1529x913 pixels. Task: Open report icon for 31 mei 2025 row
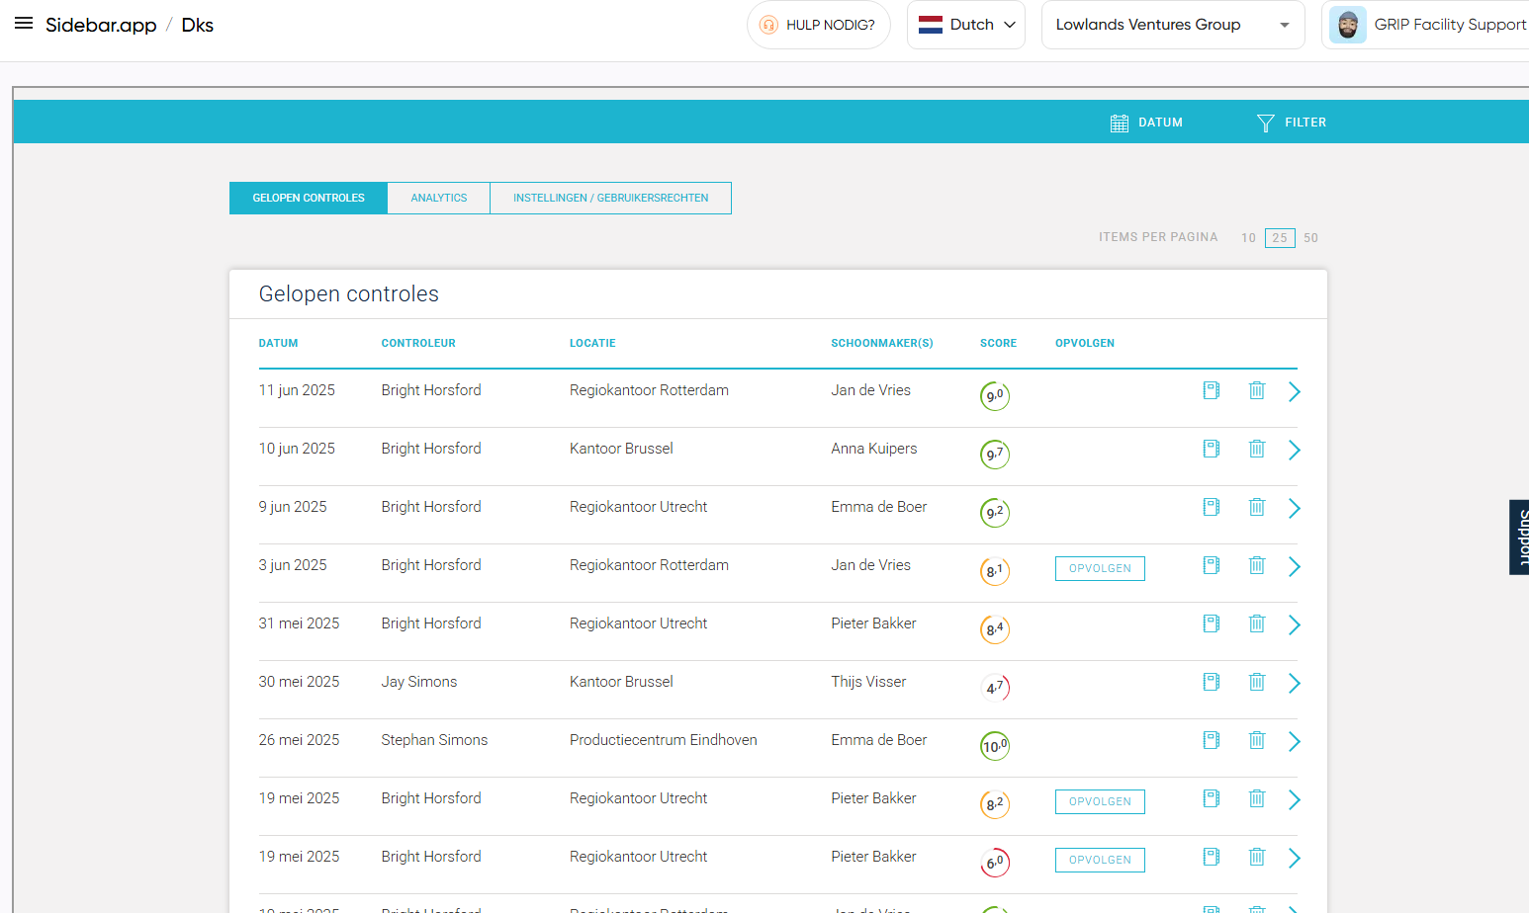coord(1212,623)
